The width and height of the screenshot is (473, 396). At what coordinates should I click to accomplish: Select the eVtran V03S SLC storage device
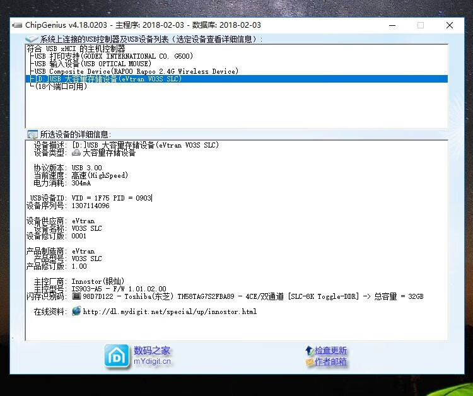[108, 79]
